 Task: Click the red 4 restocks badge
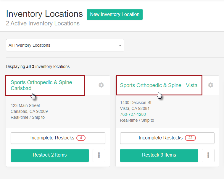pyautogui.click(x=81, y=138)
